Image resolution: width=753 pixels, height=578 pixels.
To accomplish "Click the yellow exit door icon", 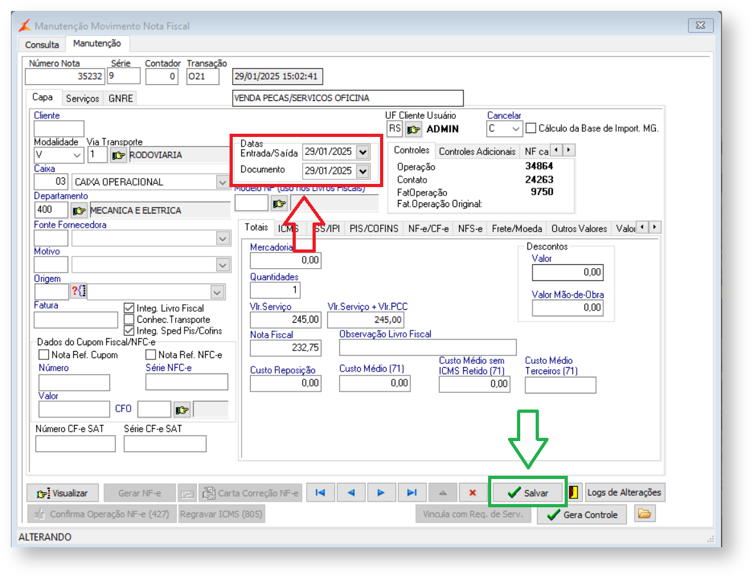I will 574,492.
